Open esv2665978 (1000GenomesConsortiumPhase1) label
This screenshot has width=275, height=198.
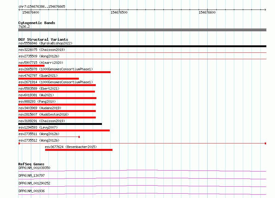(56, 69)
